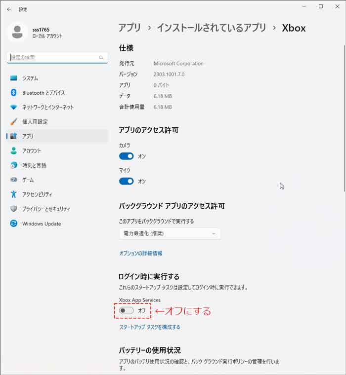Screen dimensions: 346x375
Task: Open ゲーム settings
Action: click(x=57, y=180)
